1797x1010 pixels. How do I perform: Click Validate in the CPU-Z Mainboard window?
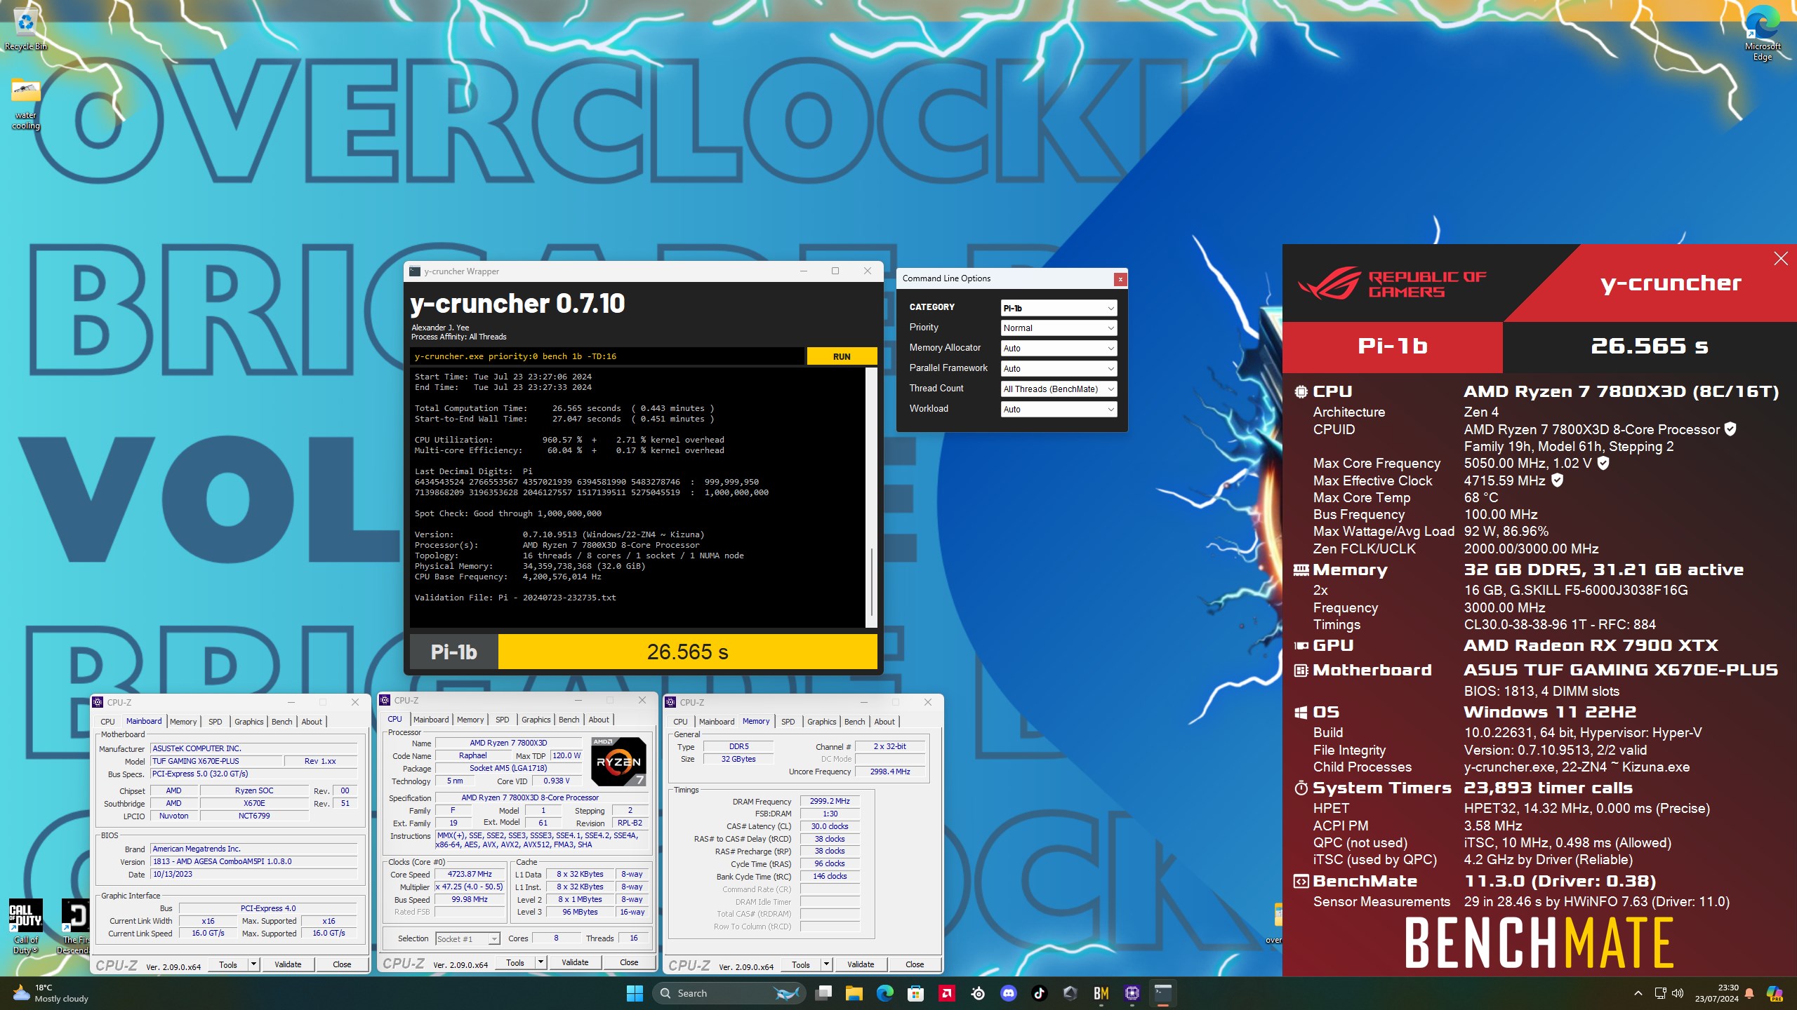click(288, 964)
